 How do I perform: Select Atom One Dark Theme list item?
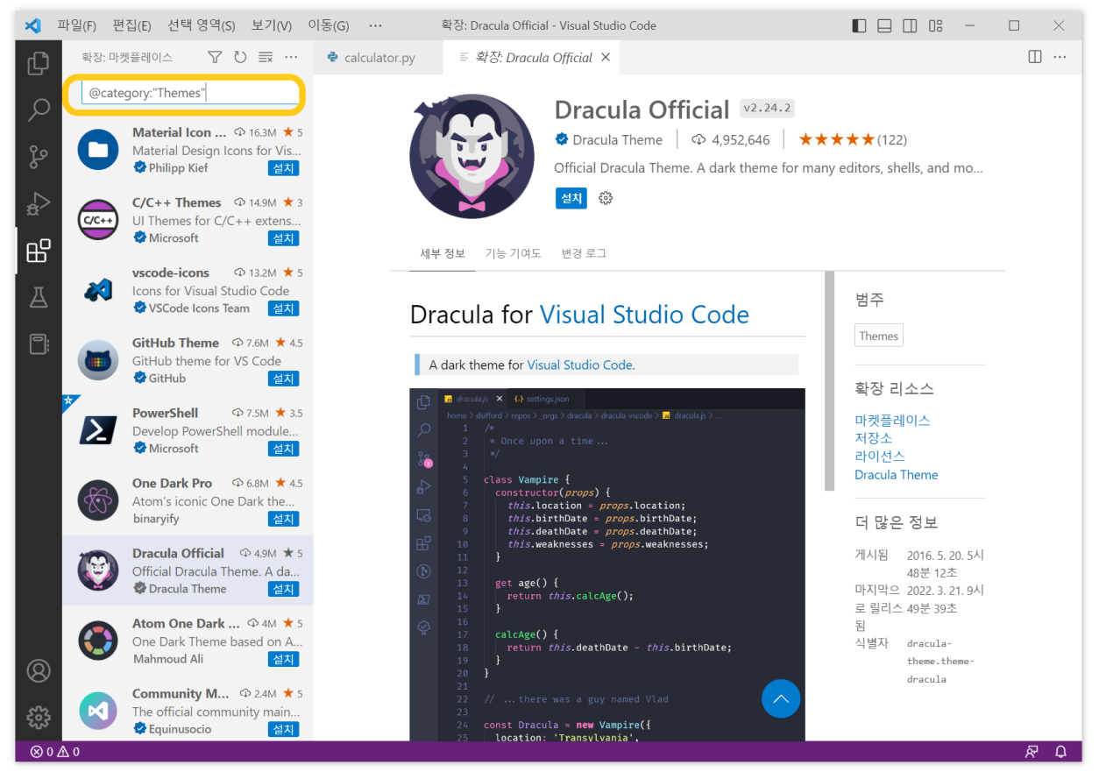[x=188, y=641]
